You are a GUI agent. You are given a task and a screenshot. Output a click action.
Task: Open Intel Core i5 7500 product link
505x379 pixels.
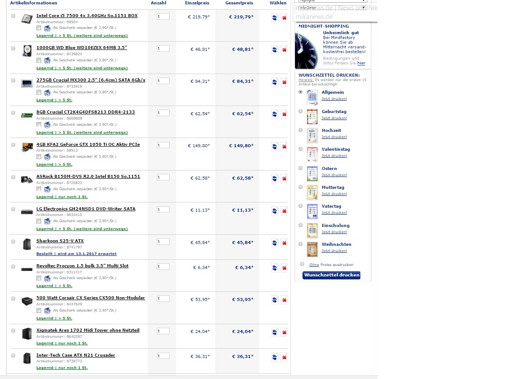[x=87, y=15]
